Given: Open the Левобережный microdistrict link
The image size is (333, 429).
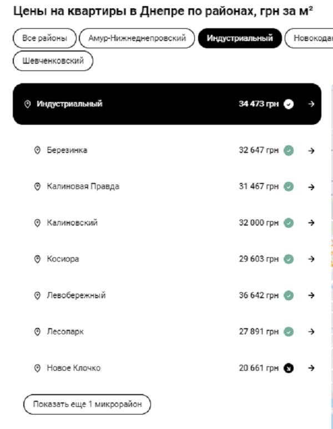Looking at the screenshot, I should click(76, 295).
